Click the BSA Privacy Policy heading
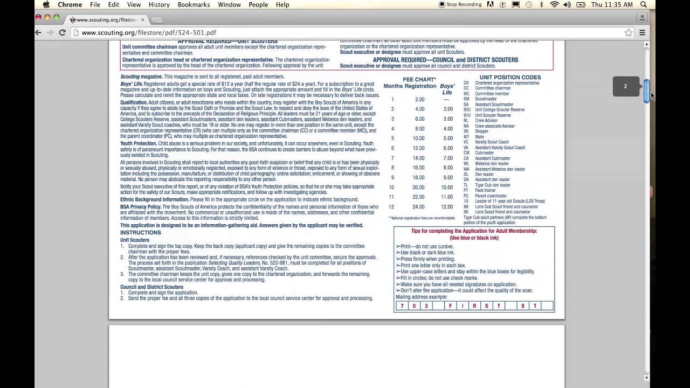Viewport: 690px width, 388px height. pos(141,207)
